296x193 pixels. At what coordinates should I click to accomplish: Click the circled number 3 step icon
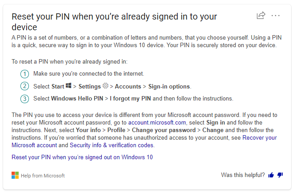(24, 99)
